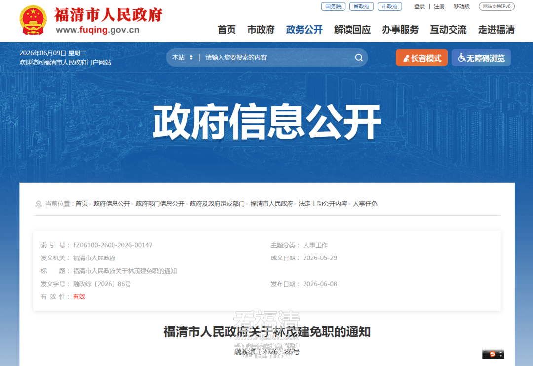Open the 登录 login link
The width and height of the screenshot is (533, 366).
(x=419, y=6)
